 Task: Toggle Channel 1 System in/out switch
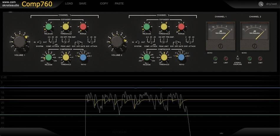click(x=40, y=42)
